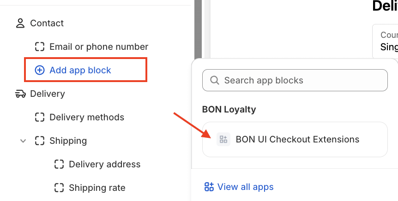Click the block icon beside Shipping rate

59,188
